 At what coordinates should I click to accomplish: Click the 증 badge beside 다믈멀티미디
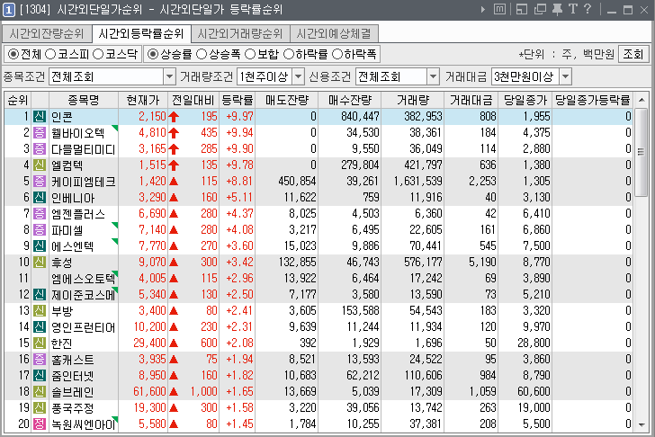40,149
